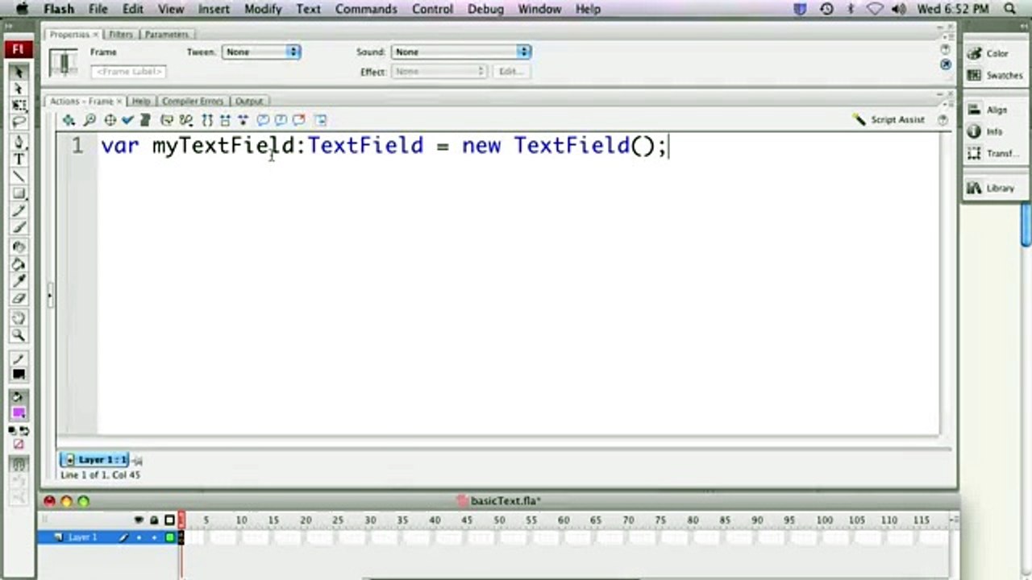Image resolution: width=1032 pixels, height=580 pixels.
Task: Select the Hand tool
Action: point(19,318)
